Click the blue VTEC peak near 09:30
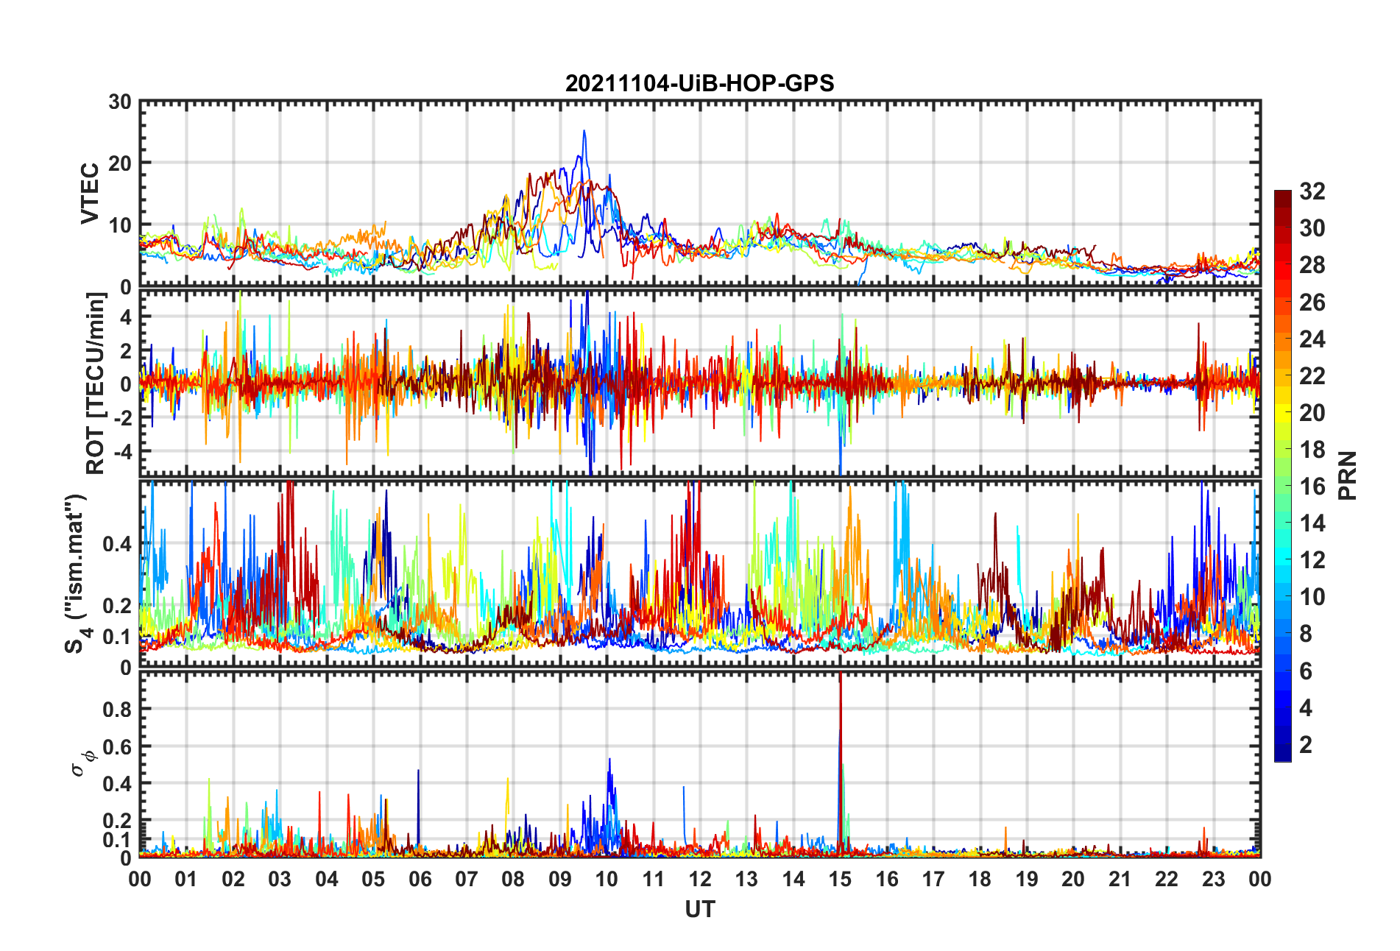1400x951 pixels. [x=584, y=132]
